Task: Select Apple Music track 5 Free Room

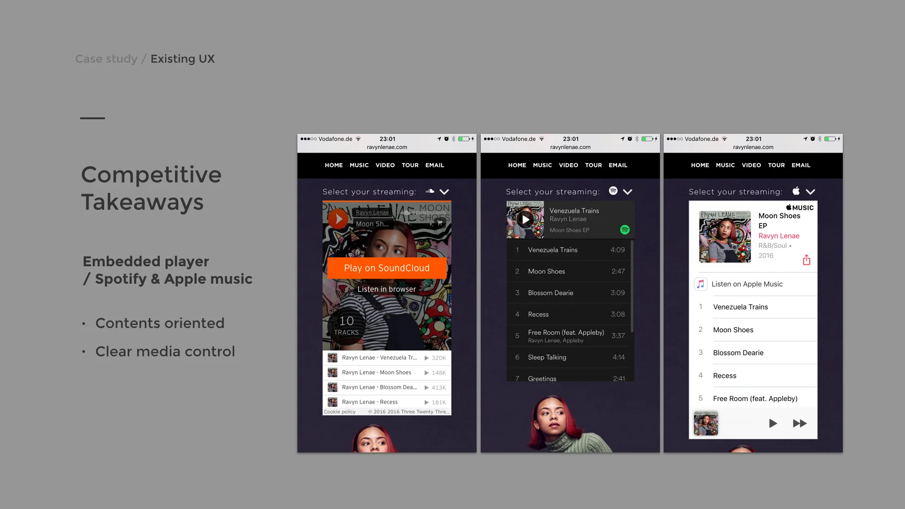Action: 753,398
